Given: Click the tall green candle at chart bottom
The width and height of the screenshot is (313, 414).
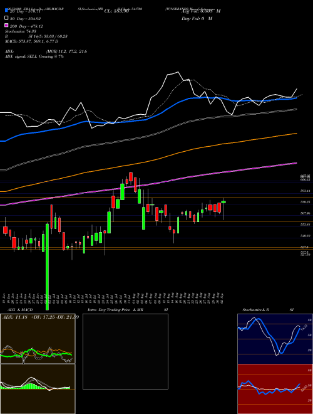Looking at the screenshot, I should 47,267.
